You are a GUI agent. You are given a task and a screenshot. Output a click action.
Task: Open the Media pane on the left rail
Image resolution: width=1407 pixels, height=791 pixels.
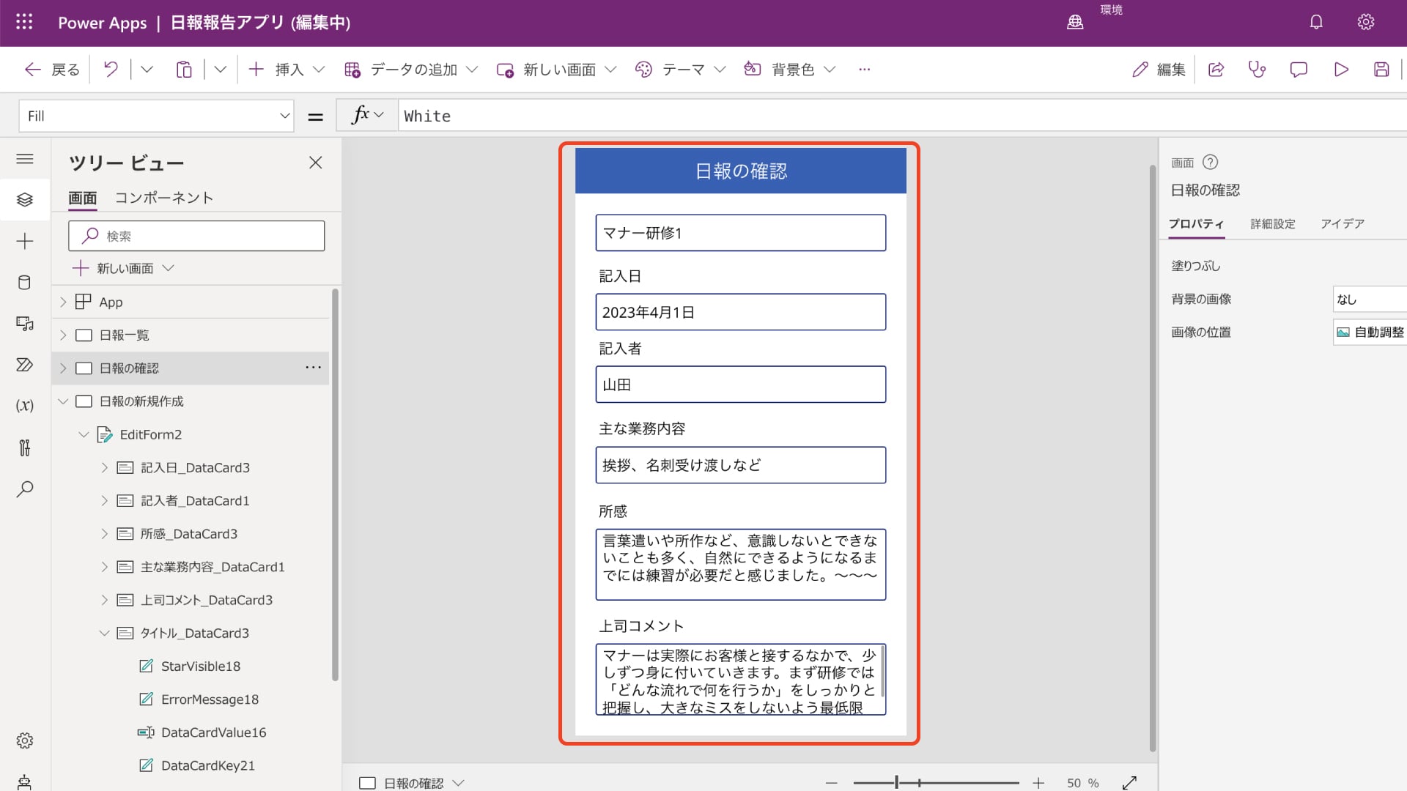tap(25, 323)
